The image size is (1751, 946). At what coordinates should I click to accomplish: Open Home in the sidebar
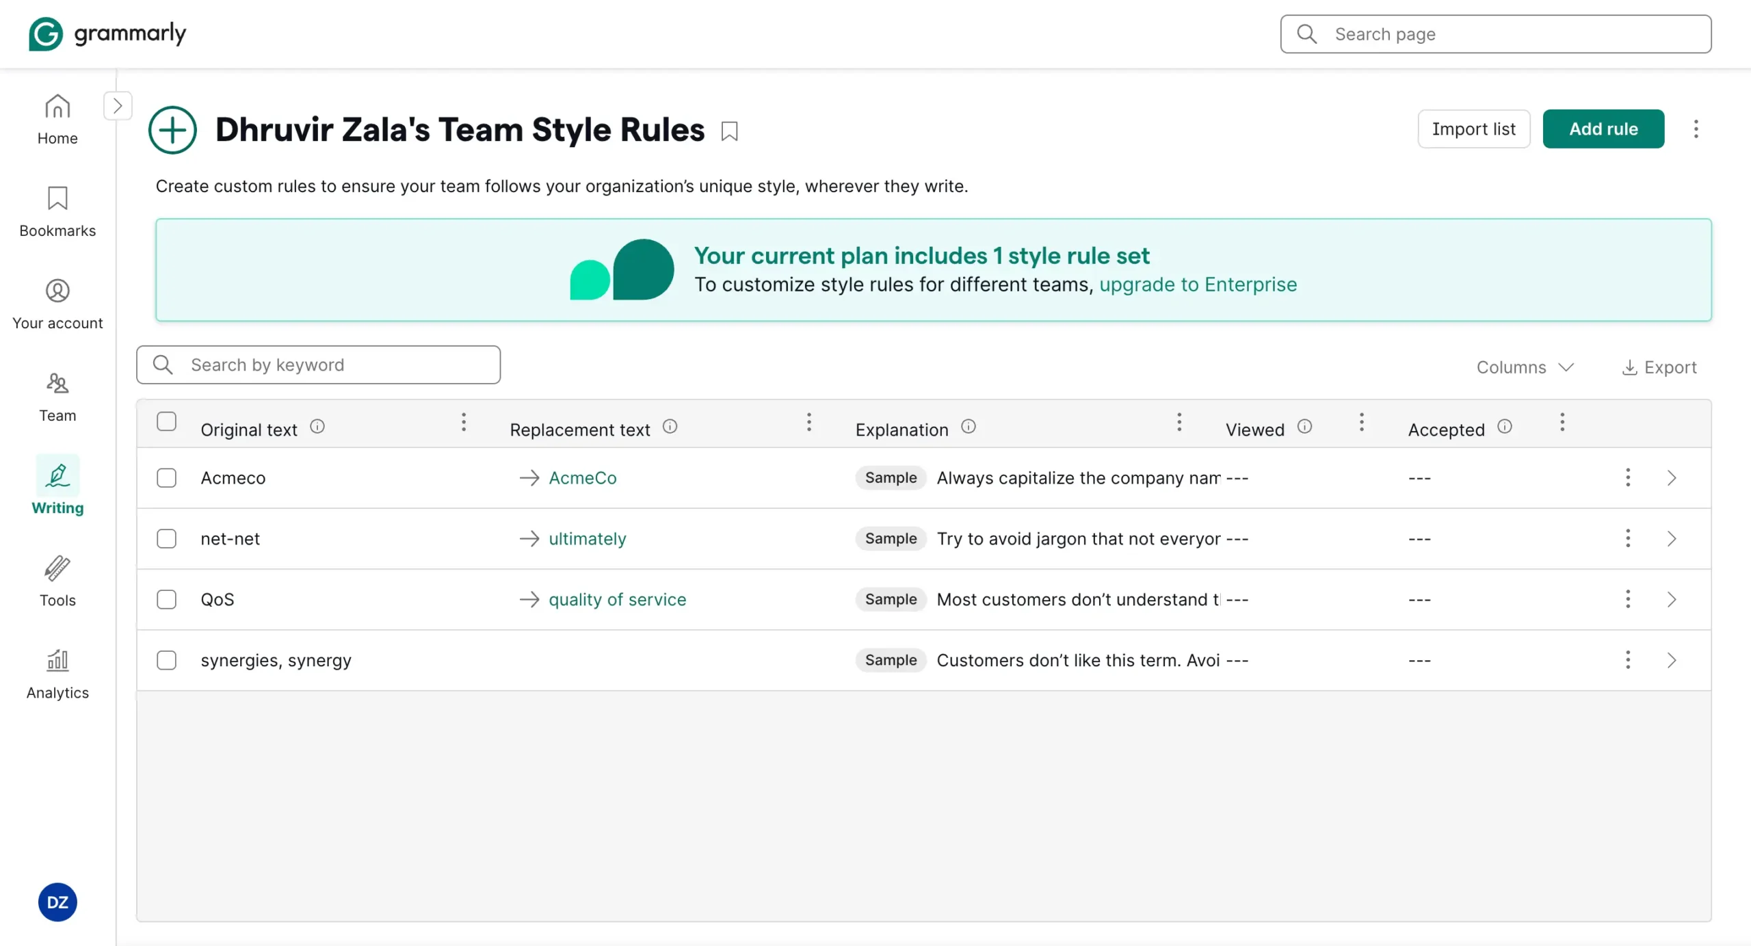pos(57,120)
